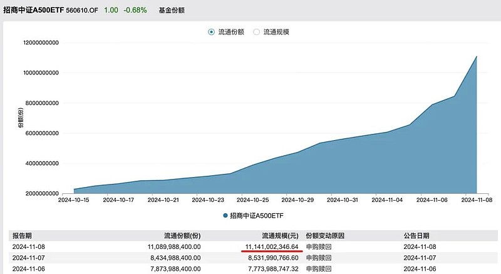Click announcement date 2024-11-06 in last column

coord(420,269)
